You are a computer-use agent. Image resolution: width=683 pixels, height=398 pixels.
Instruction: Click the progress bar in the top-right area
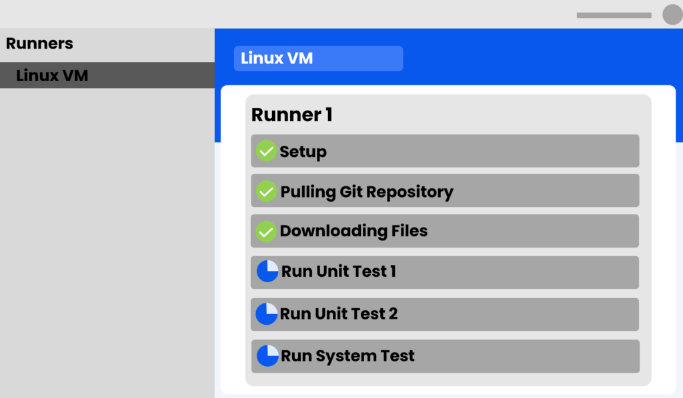613,15
